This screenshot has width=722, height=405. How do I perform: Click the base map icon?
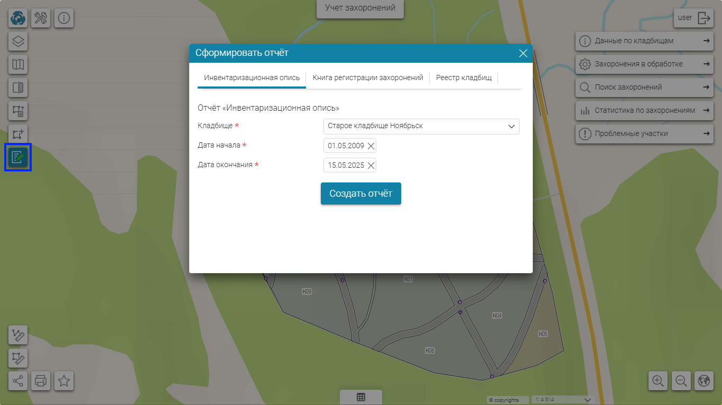tap(18, 64)
